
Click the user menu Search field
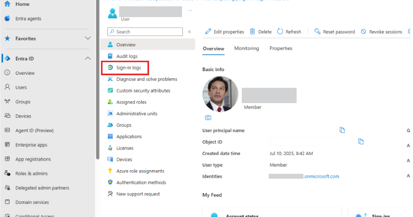(145, 32)
